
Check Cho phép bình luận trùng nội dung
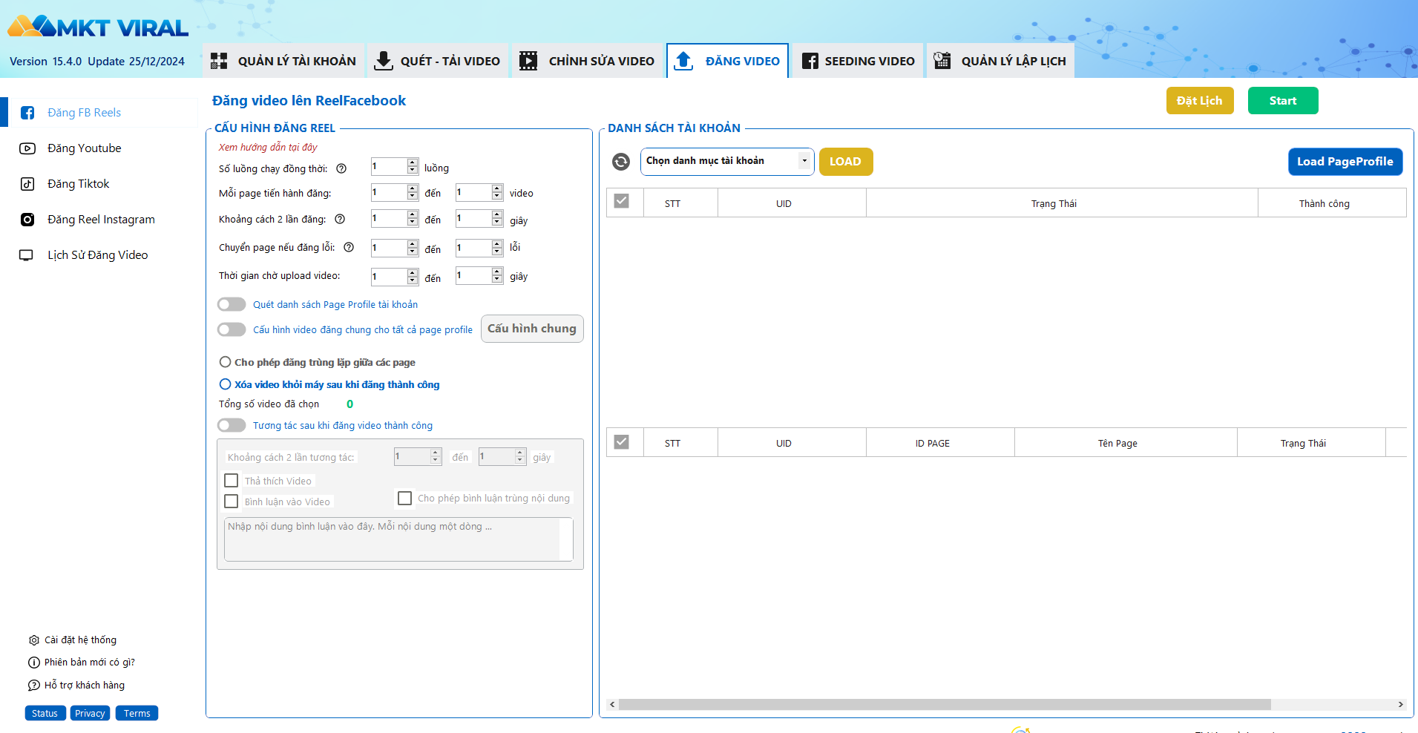point(405,498)
